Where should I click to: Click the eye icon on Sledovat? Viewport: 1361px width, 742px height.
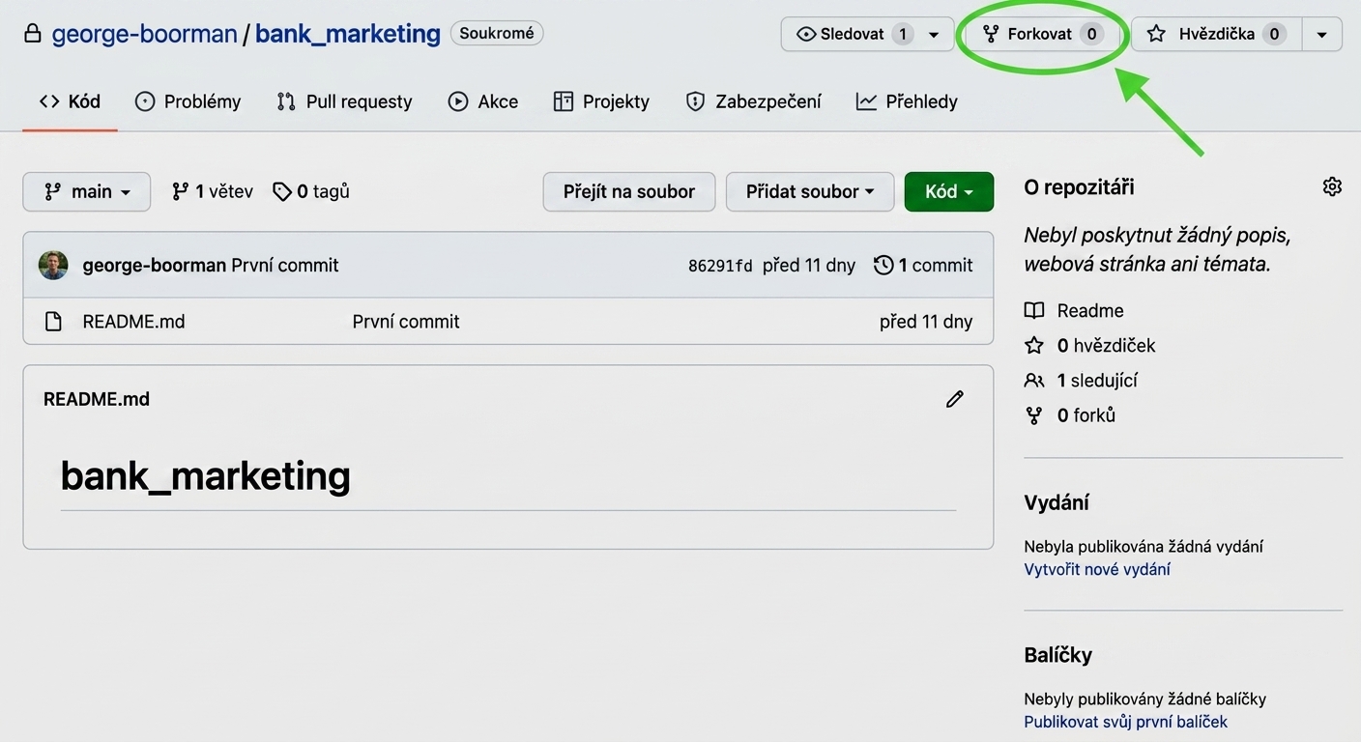point(806,34)
